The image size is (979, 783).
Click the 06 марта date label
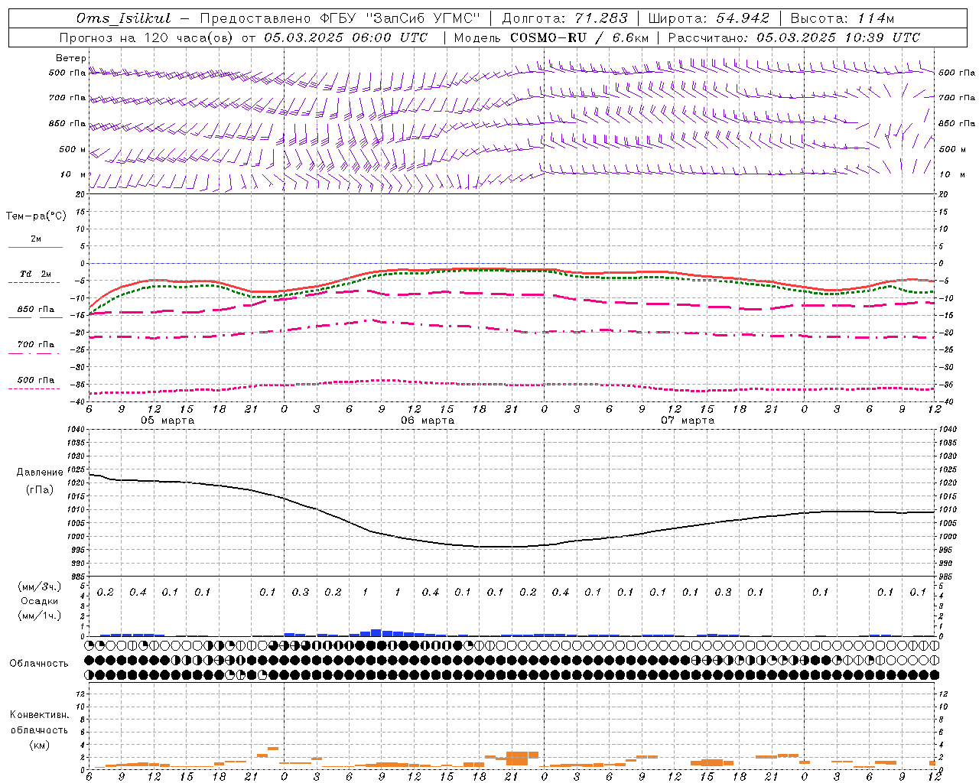click(x=428, y=421)
